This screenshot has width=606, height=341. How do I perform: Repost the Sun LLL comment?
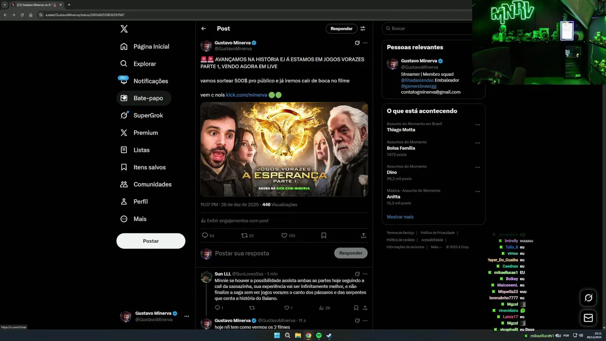[x=252, y=308]
